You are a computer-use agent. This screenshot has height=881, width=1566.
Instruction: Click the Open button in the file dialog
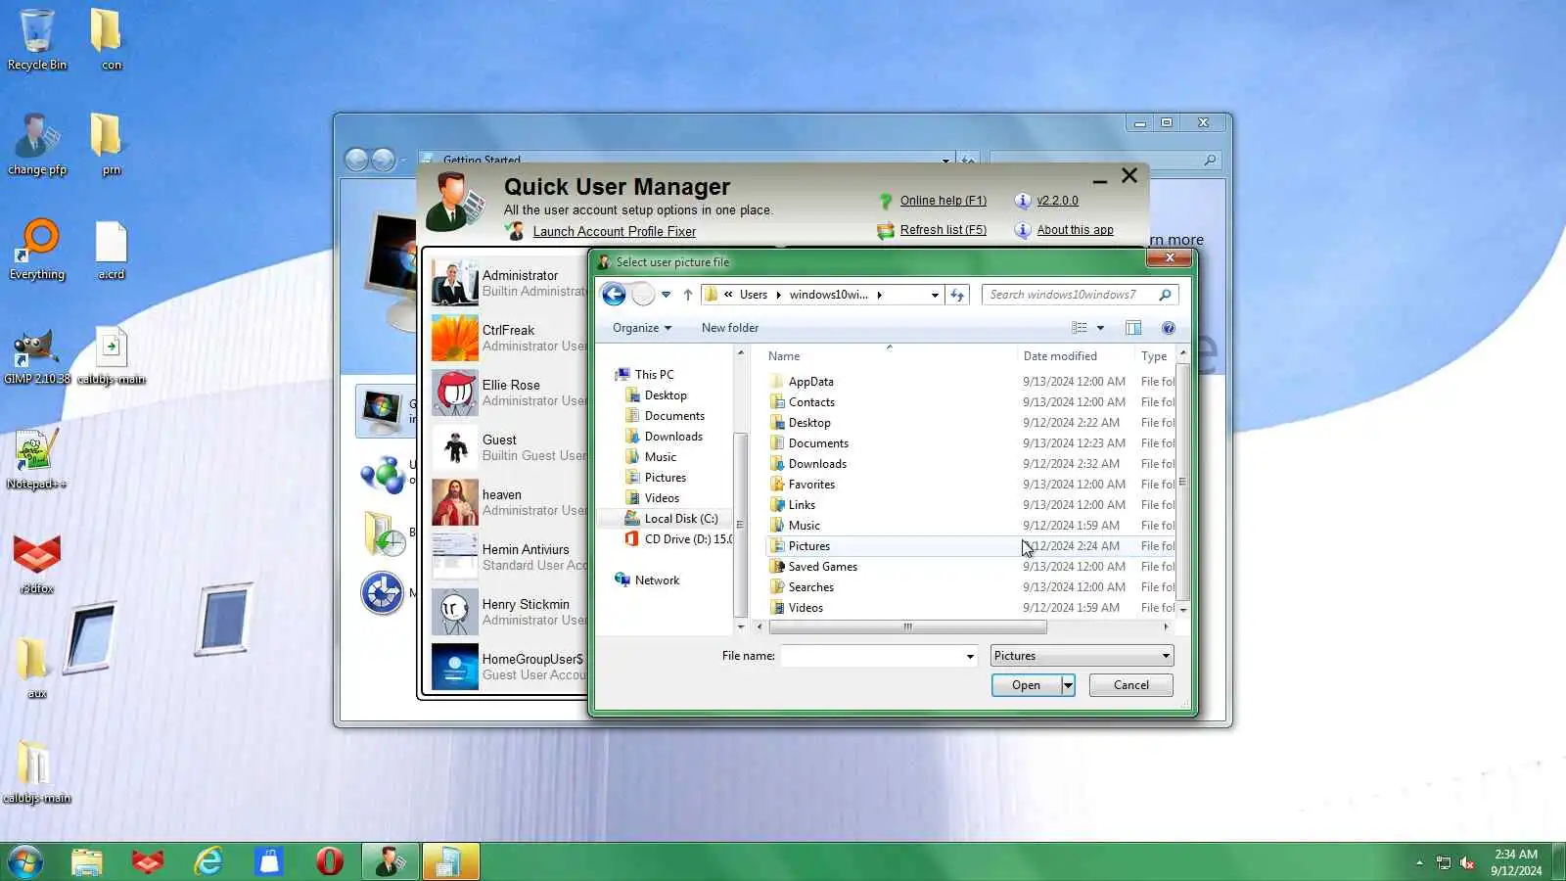[x=1026, y=685]
